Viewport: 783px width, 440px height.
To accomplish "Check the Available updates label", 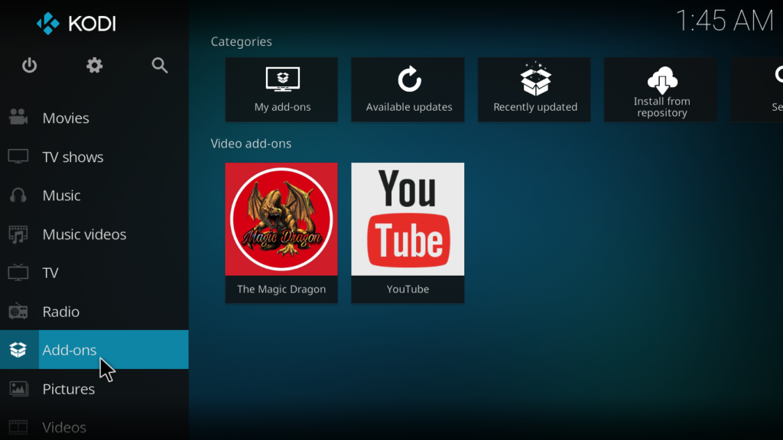I will [409, 107].
